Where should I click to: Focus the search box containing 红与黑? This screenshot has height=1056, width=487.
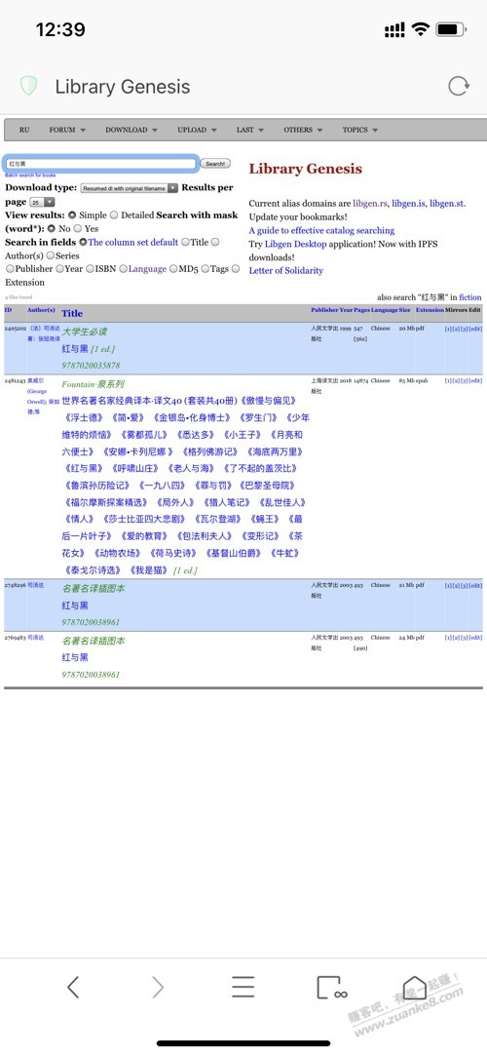101,164
